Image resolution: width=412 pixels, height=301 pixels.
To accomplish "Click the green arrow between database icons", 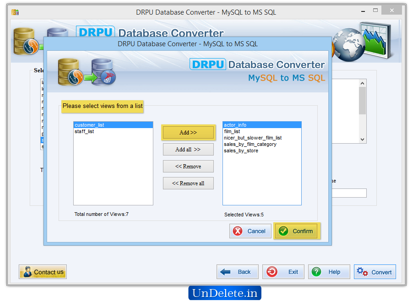I will click(91, 78).
